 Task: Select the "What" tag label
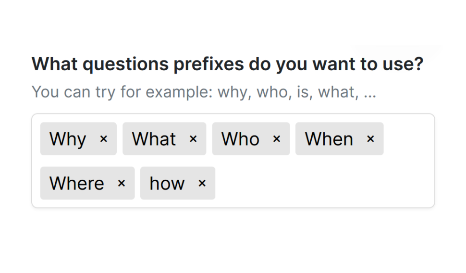point(154,139)
